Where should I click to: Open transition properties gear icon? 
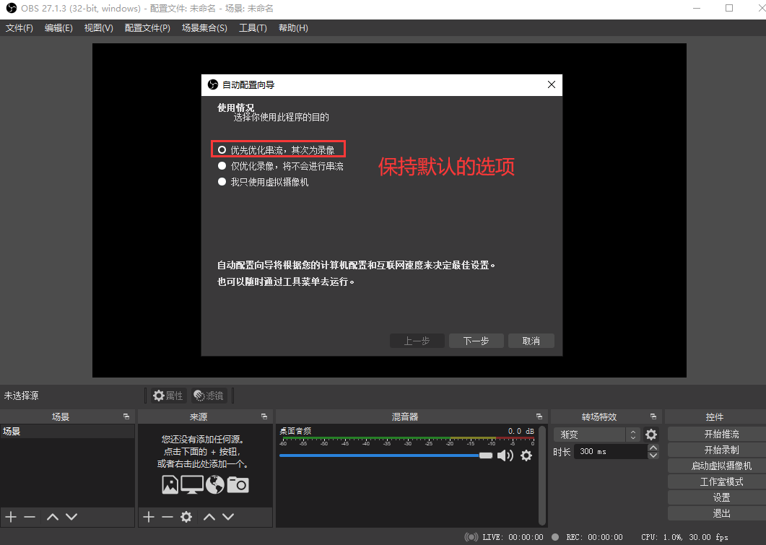pyautogui.click(x=651, y=434)
